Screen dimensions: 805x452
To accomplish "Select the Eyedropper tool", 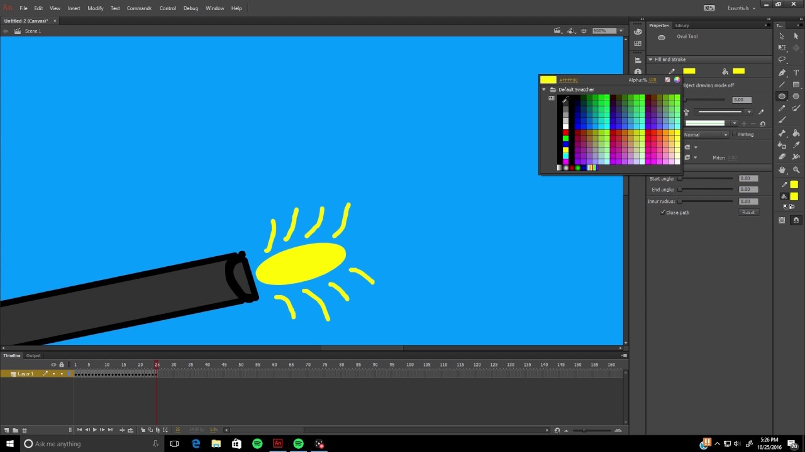I will (796, 145).
